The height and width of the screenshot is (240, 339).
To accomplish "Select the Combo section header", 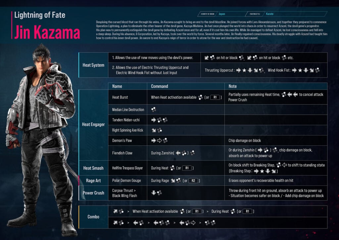I will pyautogui.click(x=93, y=217).
